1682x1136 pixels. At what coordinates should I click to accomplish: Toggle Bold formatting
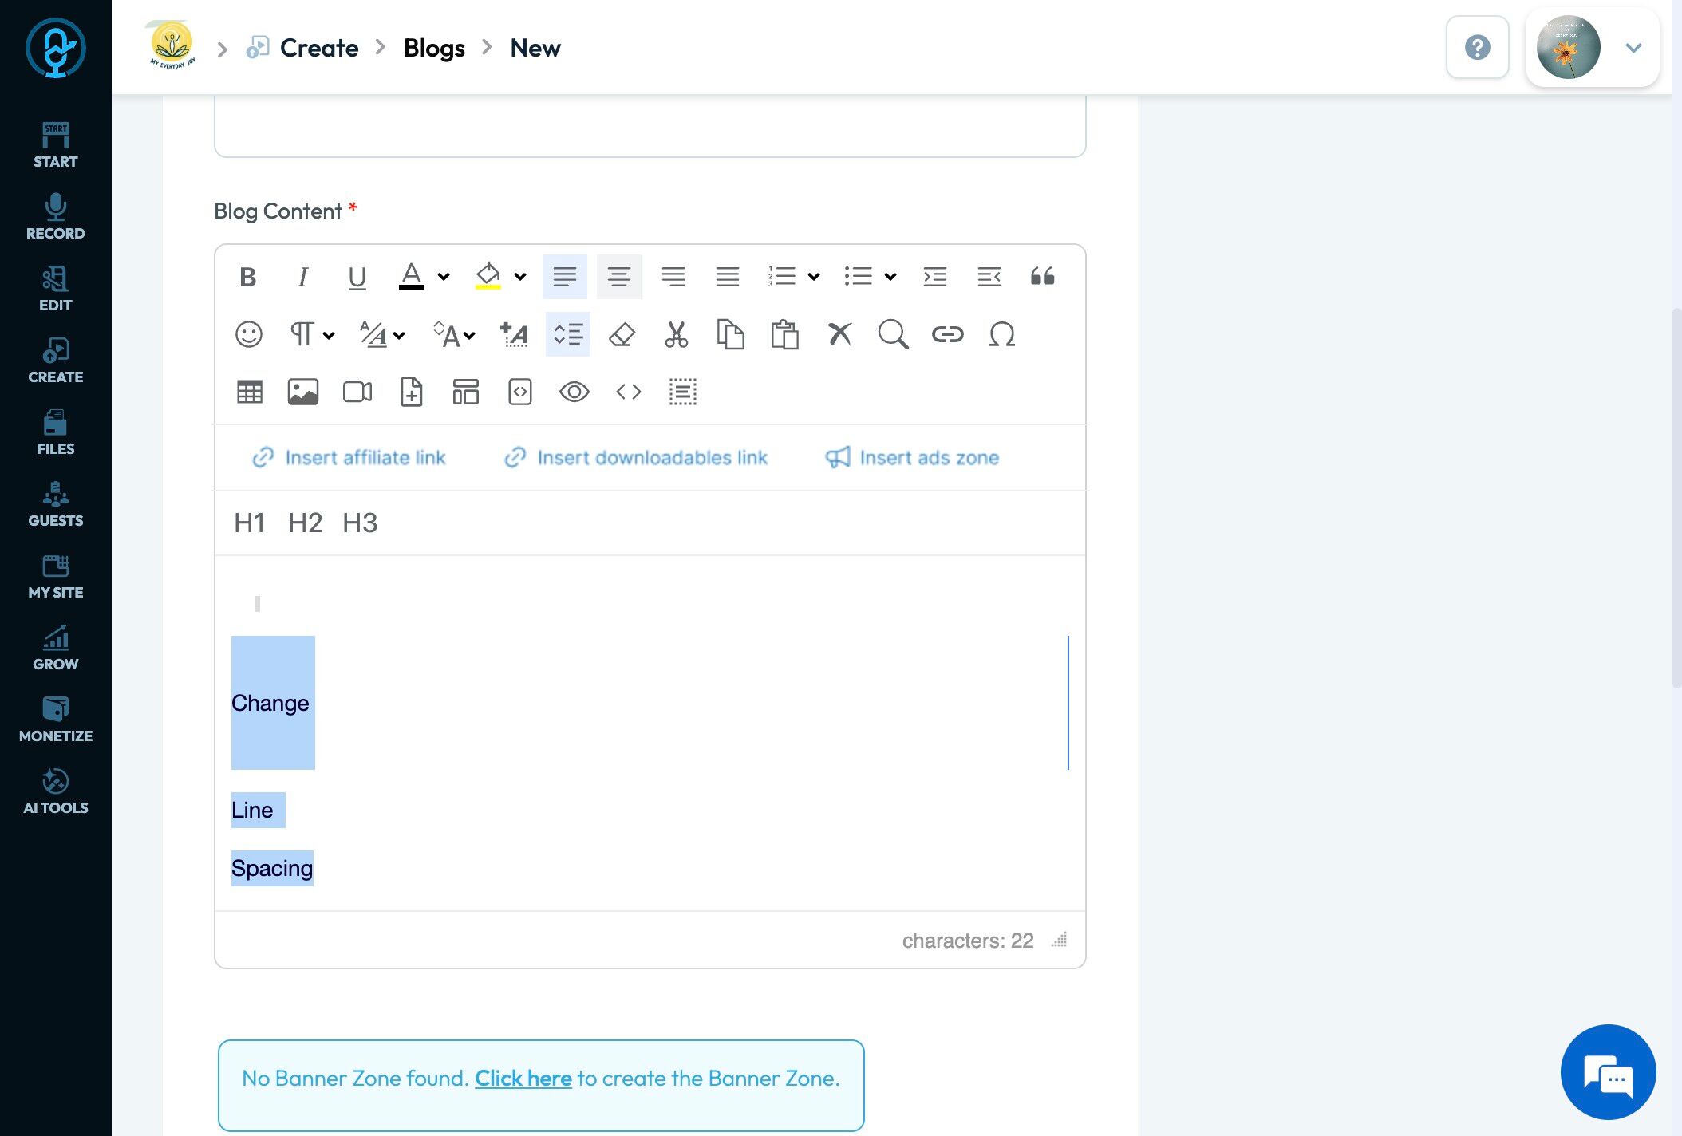click(x=247, y=277)
